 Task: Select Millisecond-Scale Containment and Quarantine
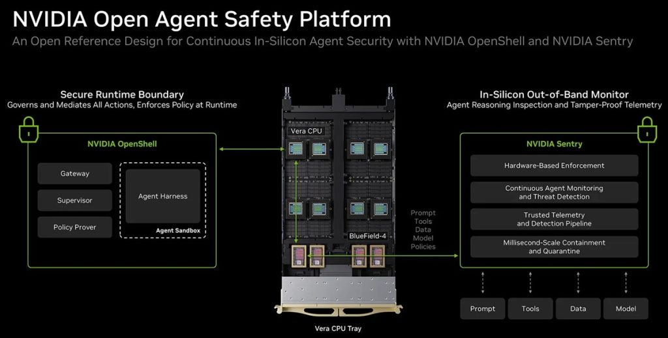(x=554, y=247)
